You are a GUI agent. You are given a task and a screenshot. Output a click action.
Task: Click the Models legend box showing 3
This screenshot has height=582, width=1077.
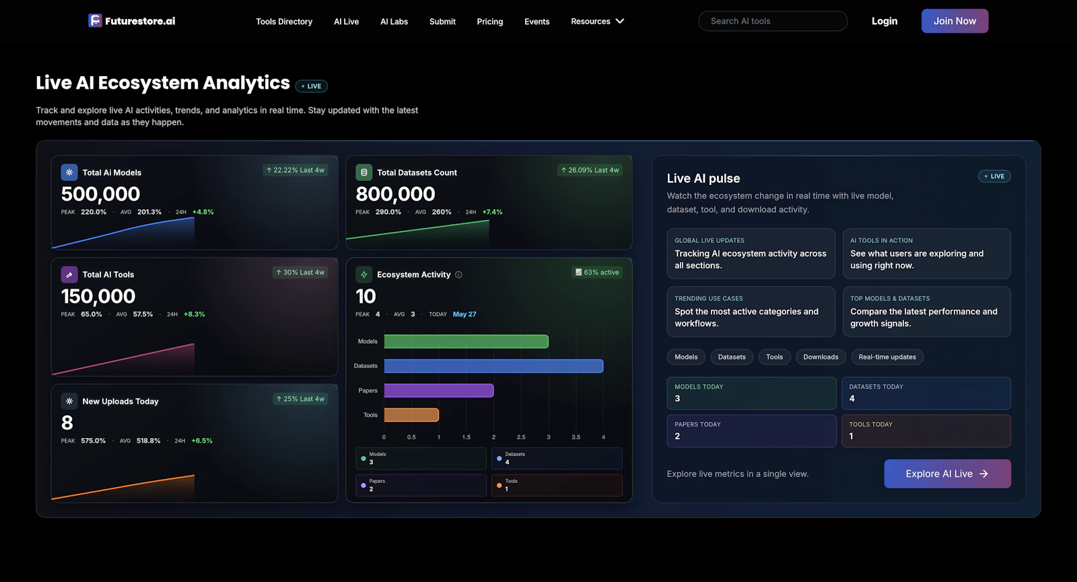coord(421,458)
